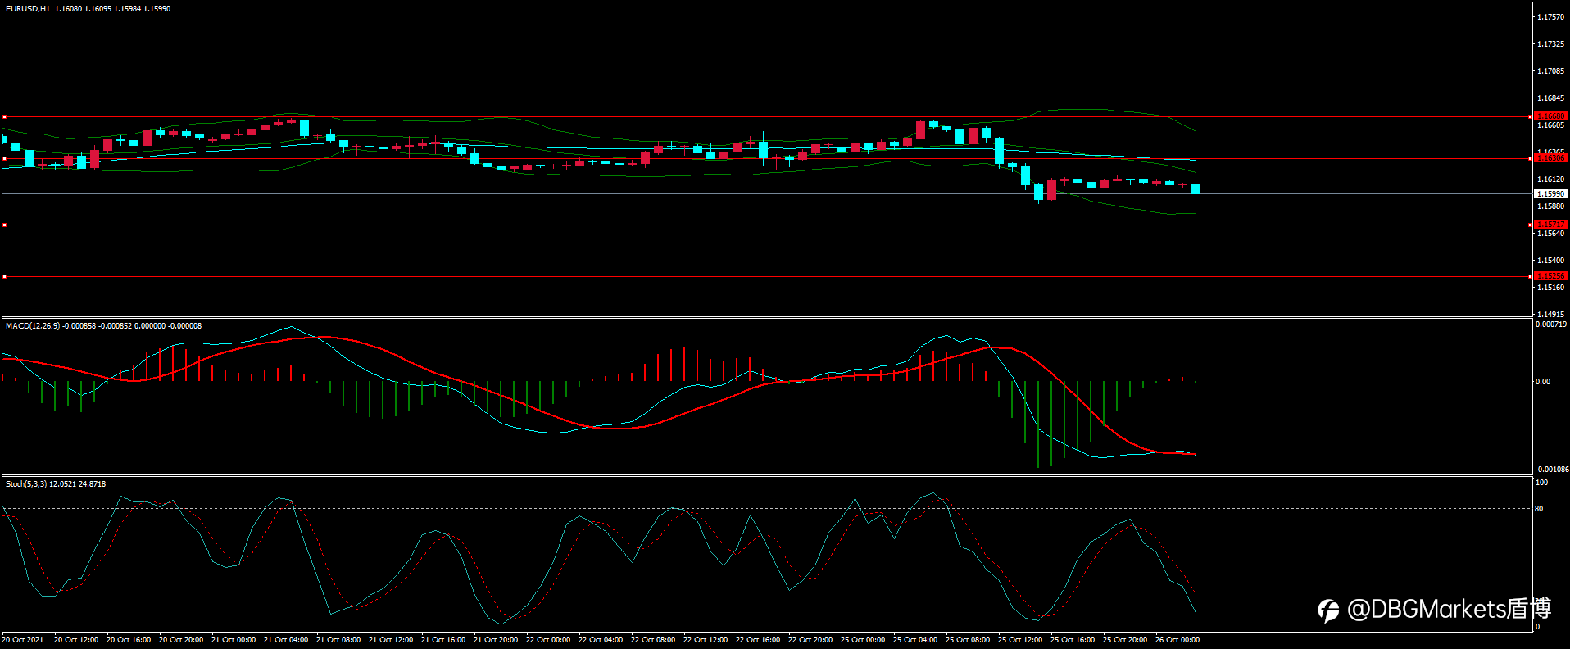
Task: Click the 1.15160 price axis label
Action: pos(1550,288)
